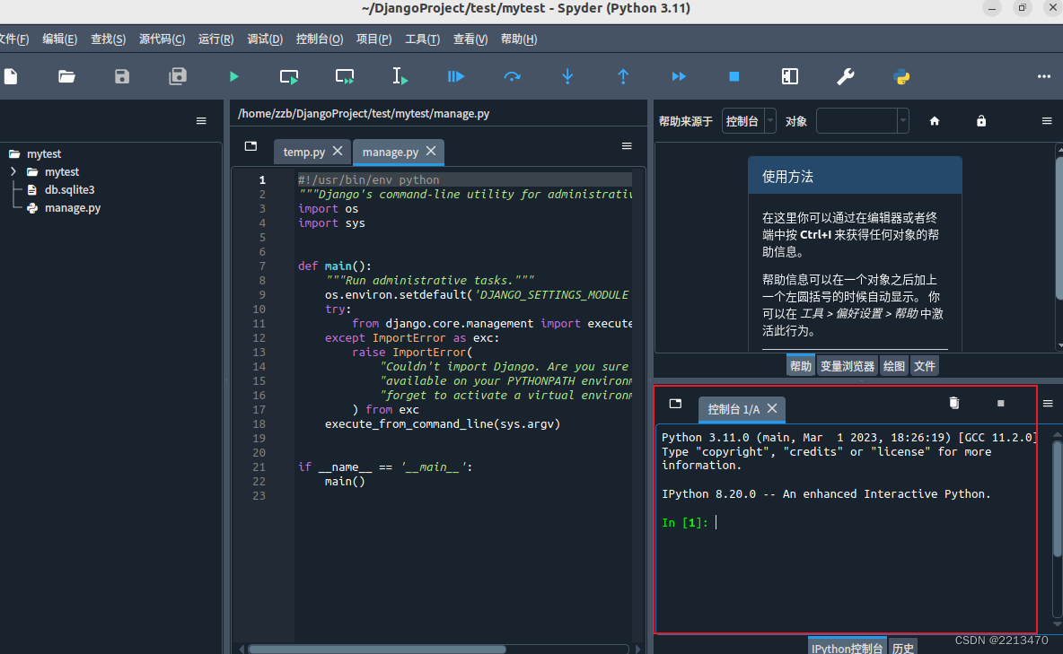Close the manage.py tab
The height and width of the screenshot is (654, 1063).
(x=431, y=151)
